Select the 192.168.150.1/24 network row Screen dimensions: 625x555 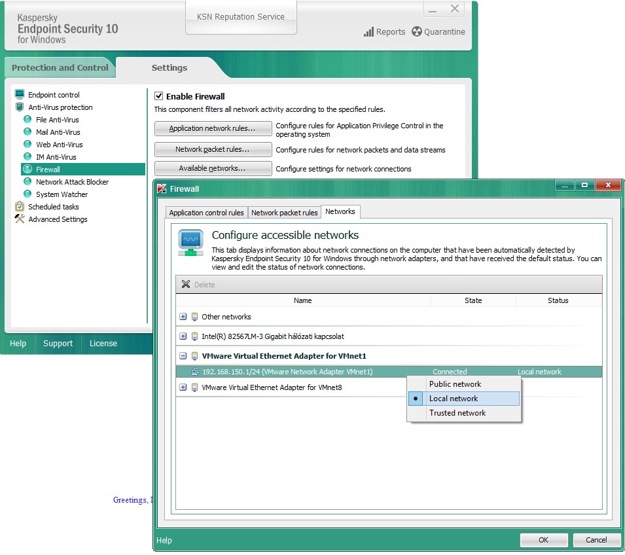click(389, 372)
